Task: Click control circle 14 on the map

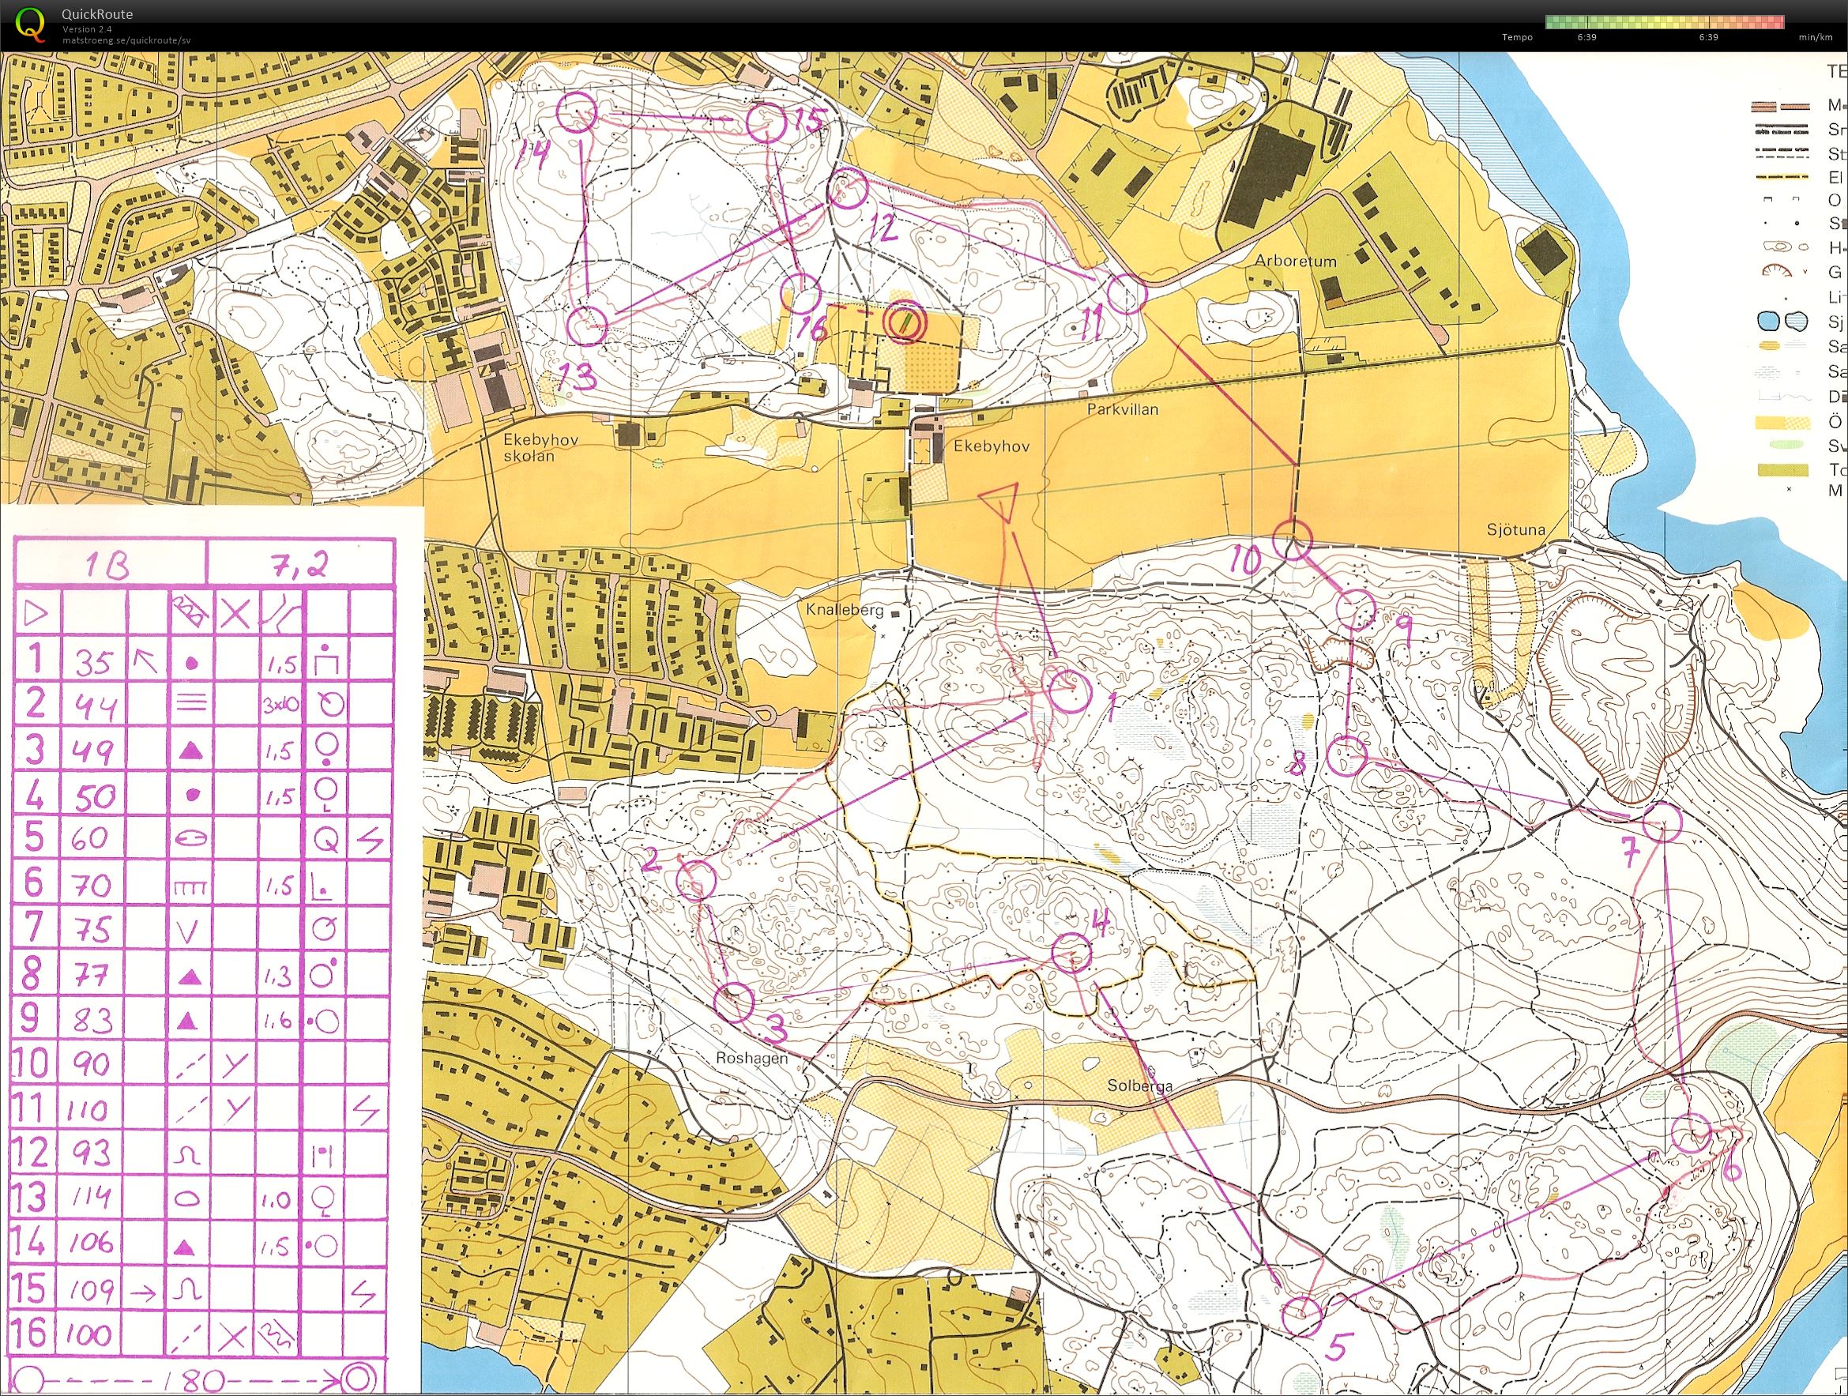Action: 577,112
